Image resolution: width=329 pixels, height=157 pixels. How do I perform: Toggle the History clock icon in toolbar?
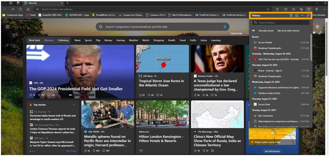click(x=309, y=9)
